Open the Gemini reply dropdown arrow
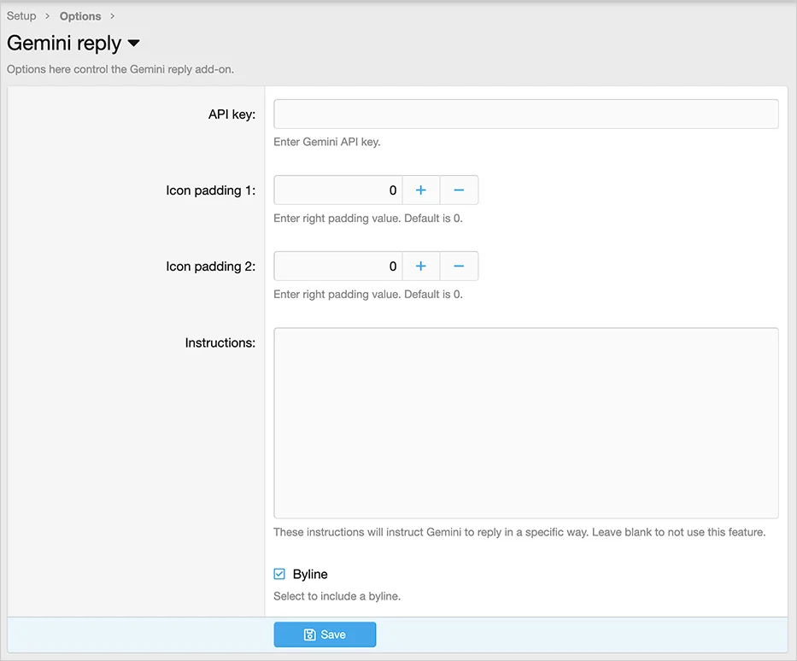The height and width of the screenshot is (661, 797). coord(133,44)
